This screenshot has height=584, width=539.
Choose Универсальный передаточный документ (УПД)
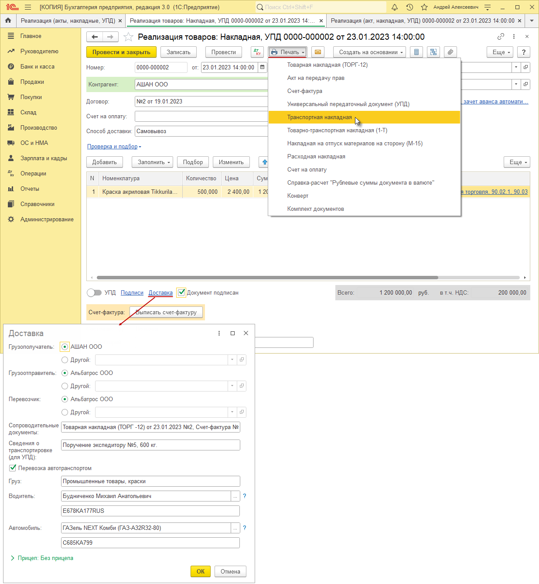click(x=364, y=104)
